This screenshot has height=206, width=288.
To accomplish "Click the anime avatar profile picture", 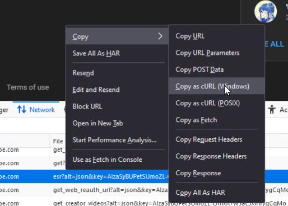I will tap(266, 11).
